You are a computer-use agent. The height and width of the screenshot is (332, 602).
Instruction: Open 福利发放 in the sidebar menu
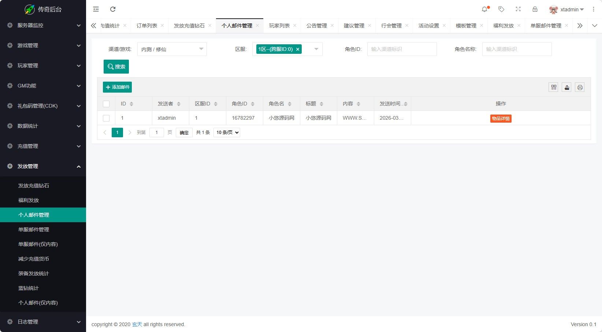(x=29, y=200)
